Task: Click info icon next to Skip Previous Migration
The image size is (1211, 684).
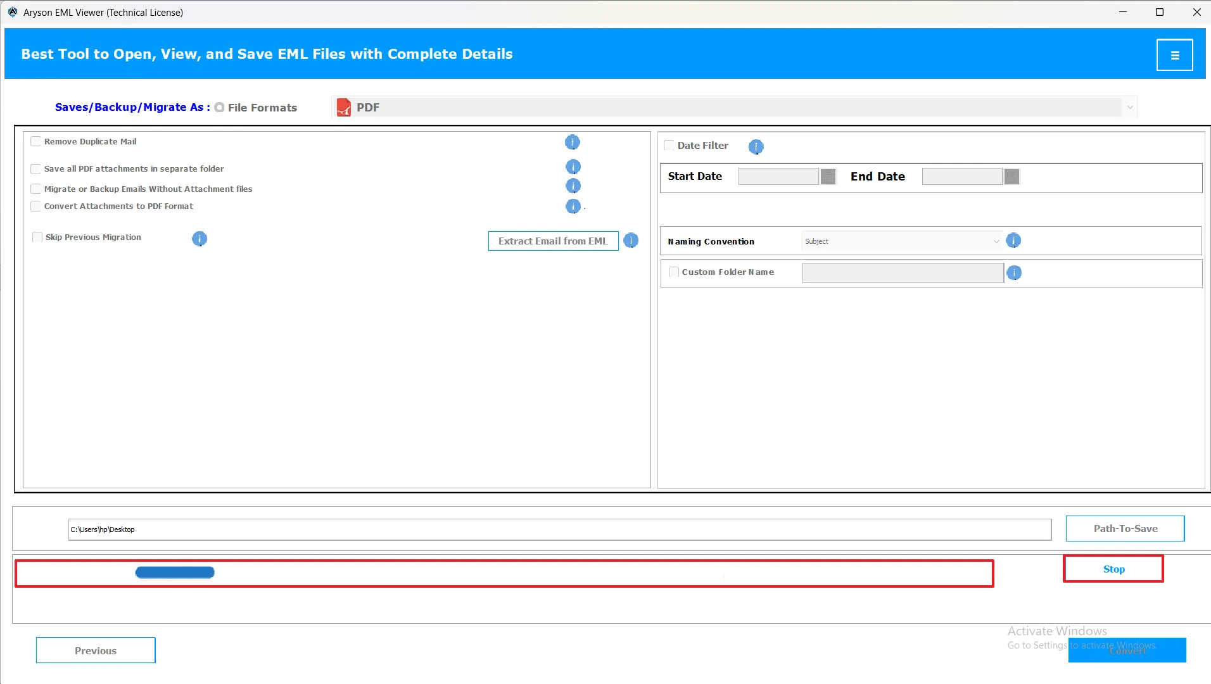Action: tap(200, 239)
